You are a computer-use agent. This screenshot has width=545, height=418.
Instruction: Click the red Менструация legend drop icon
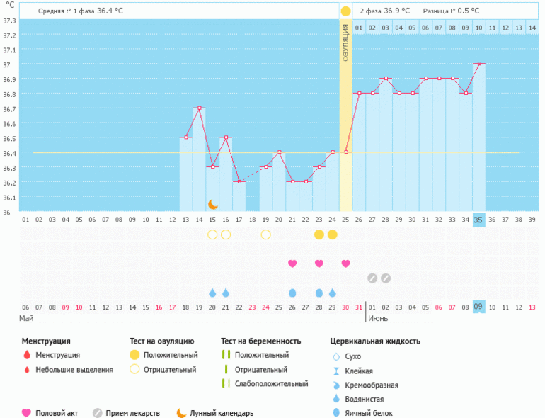tap(27, 355)
